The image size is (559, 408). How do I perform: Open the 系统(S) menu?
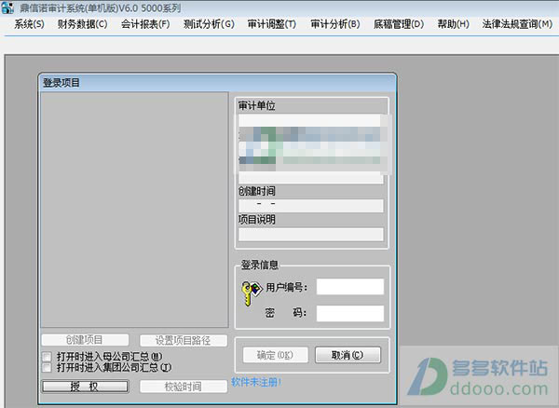(x=29, y=24)
